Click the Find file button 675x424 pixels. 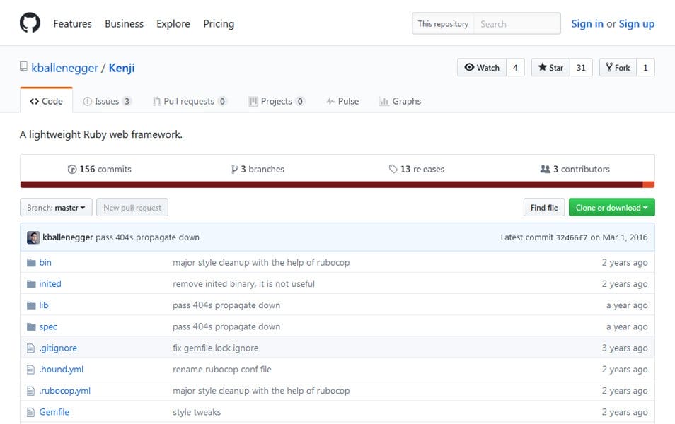point(543,208)
